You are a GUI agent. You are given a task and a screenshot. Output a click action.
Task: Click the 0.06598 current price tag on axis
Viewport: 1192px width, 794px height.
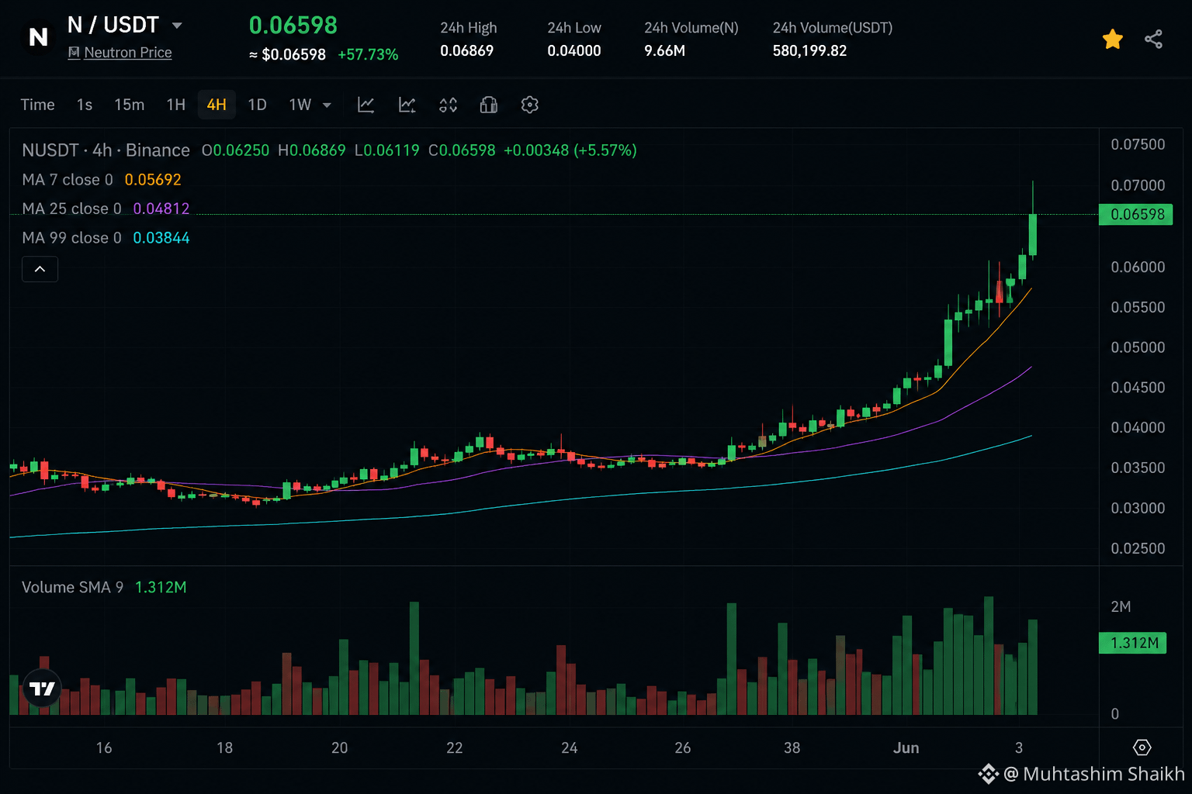1136,214
